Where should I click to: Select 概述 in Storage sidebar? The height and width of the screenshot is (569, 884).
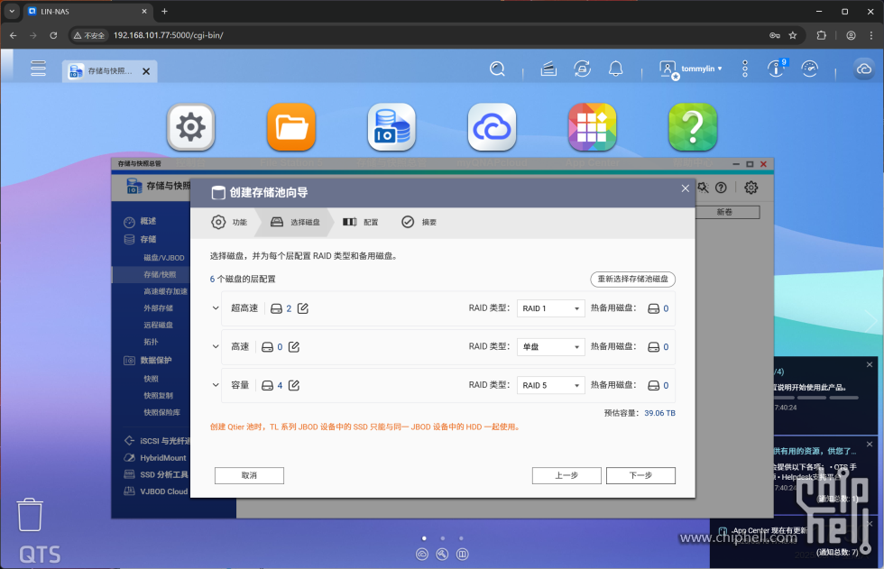pyautogui.click(x=148, y=222)
